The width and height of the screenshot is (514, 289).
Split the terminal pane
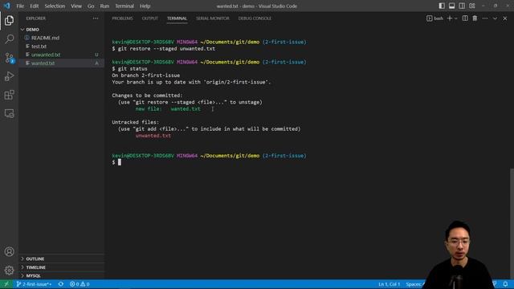[x=465, y=18]
